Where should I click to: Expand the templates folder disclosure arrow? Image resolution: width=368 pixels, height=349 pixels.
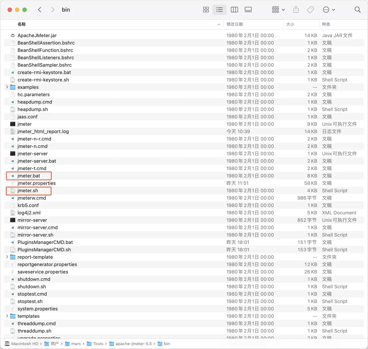click(x=7, y=316)
